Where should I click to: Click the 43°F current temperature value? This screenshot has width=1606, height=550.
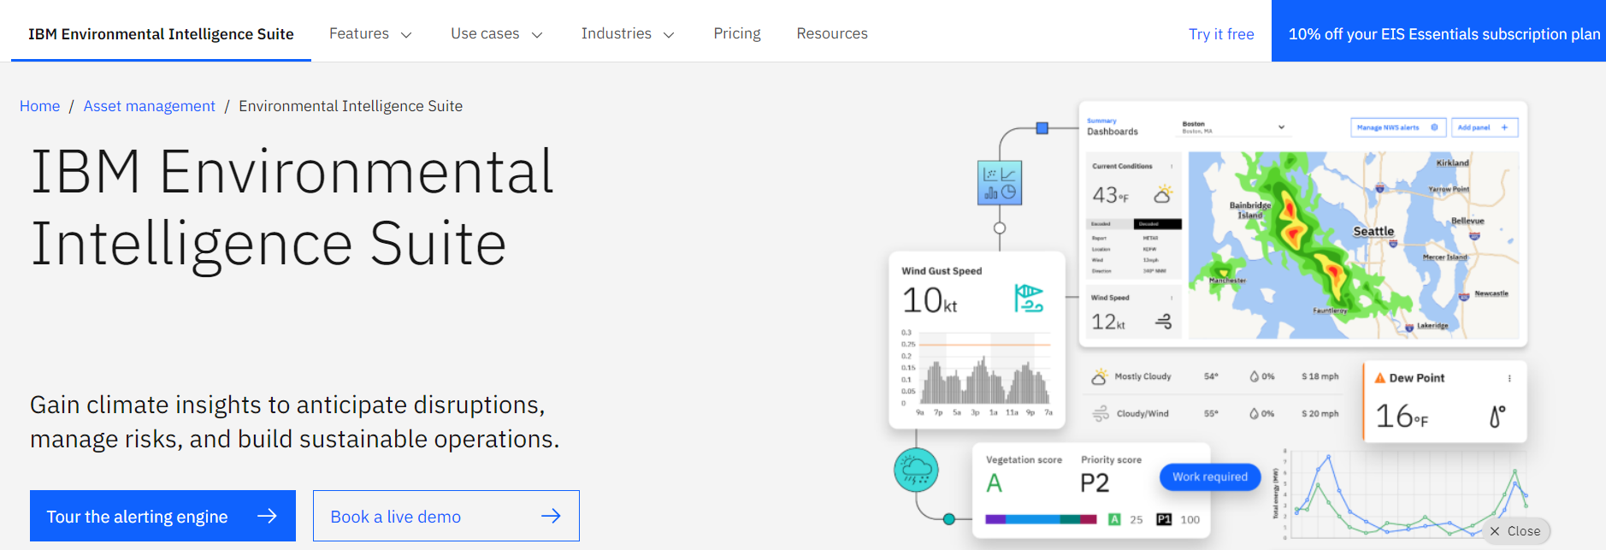[1110, 195]
